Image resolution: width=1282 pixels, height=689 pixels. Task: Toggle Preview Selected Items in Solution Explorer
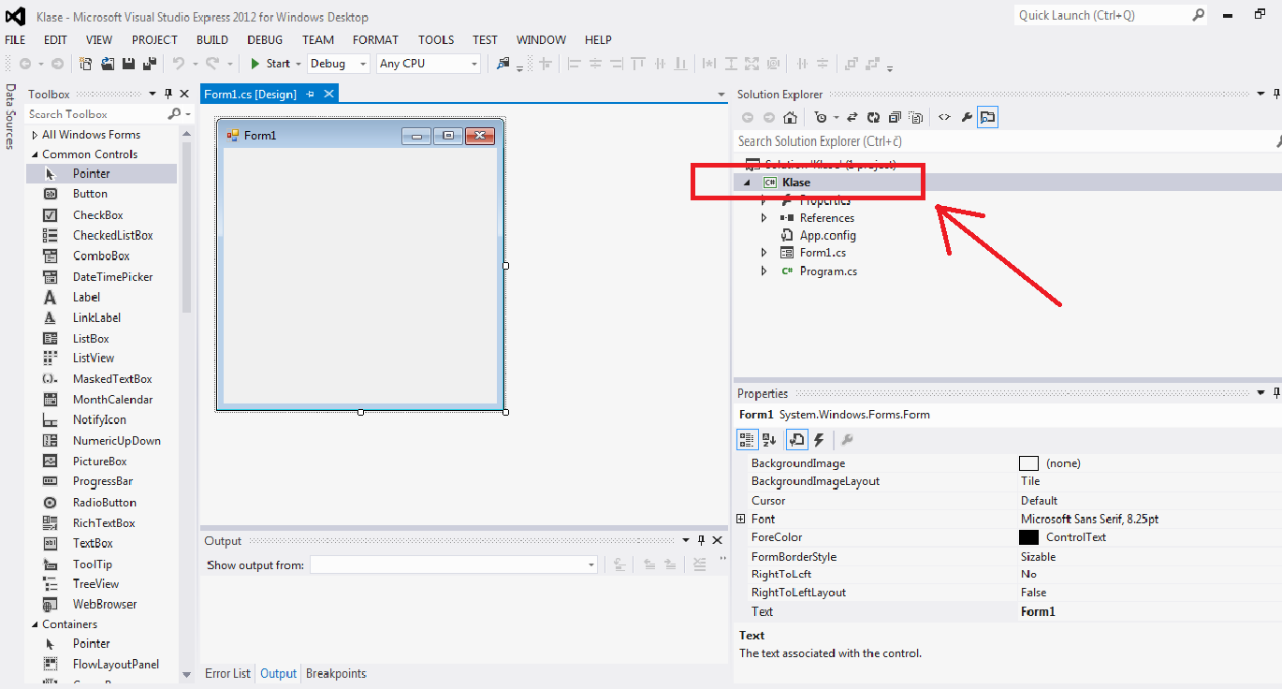click(x=987, y=118)
